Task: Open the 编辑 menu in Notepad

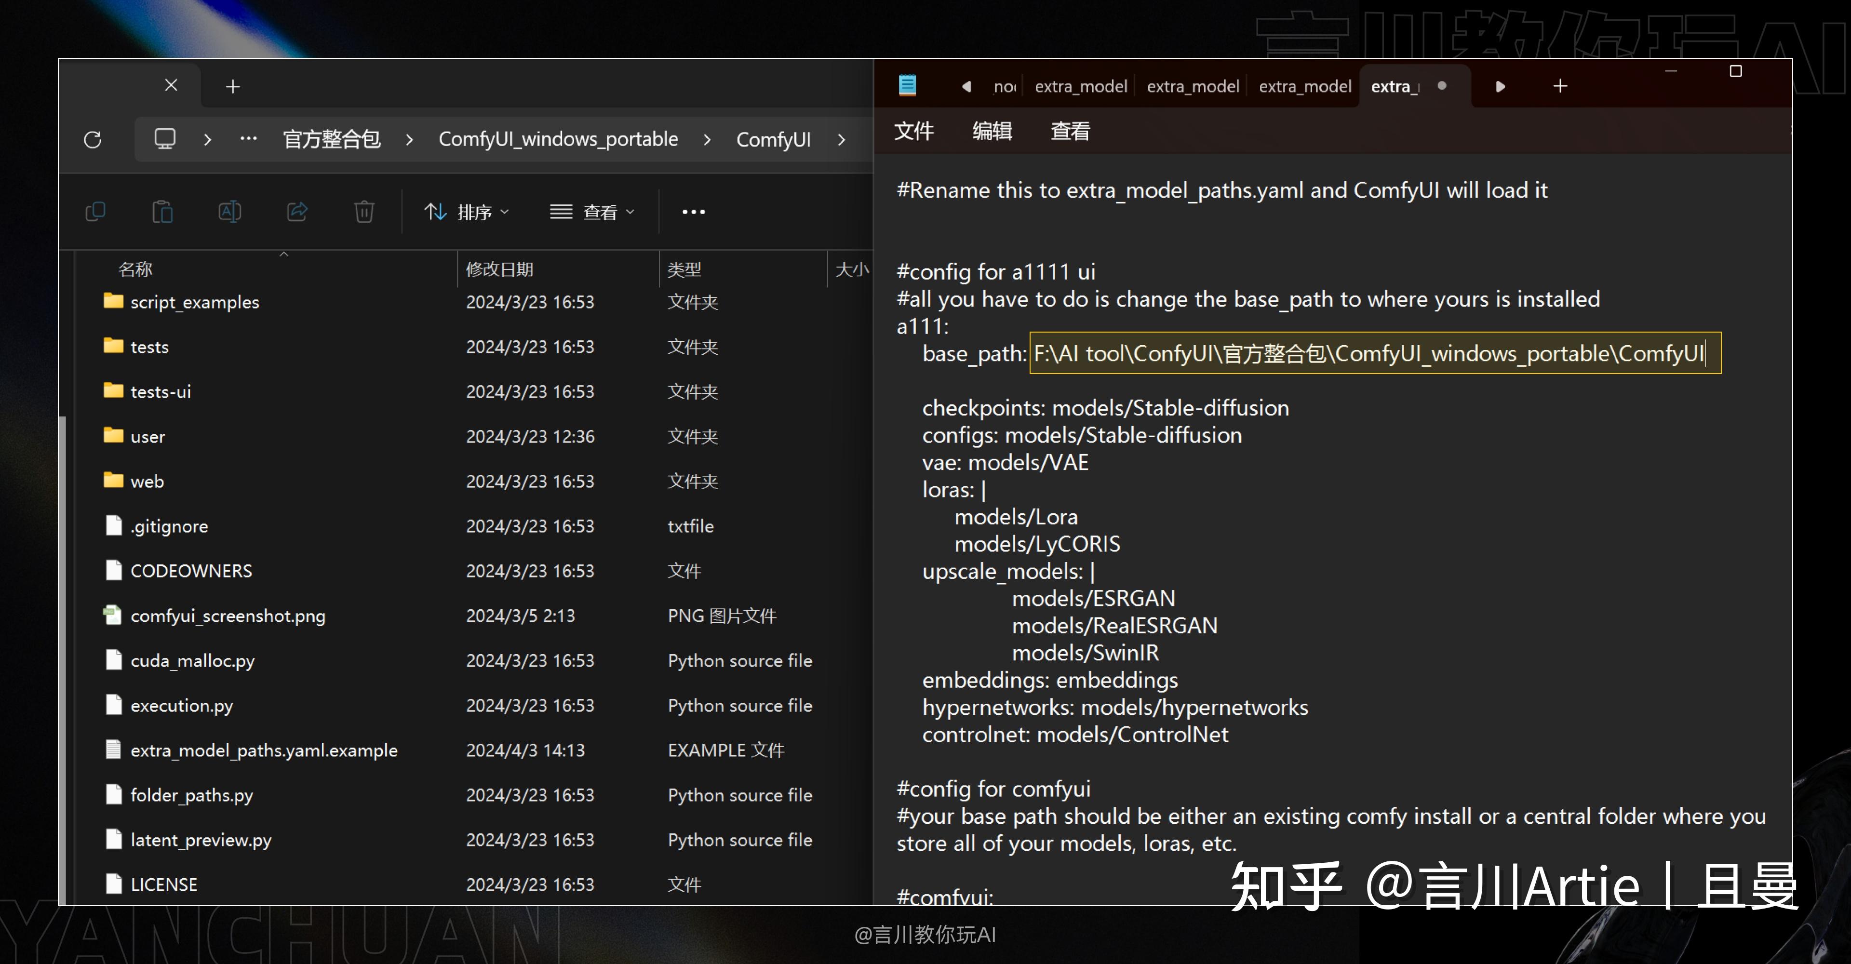Action: click(x=993, y=132)
